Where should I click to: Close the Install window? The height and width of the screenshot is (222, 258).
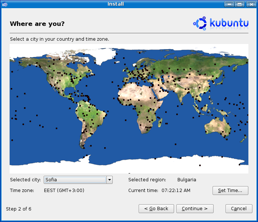click(x=250, y=4)
